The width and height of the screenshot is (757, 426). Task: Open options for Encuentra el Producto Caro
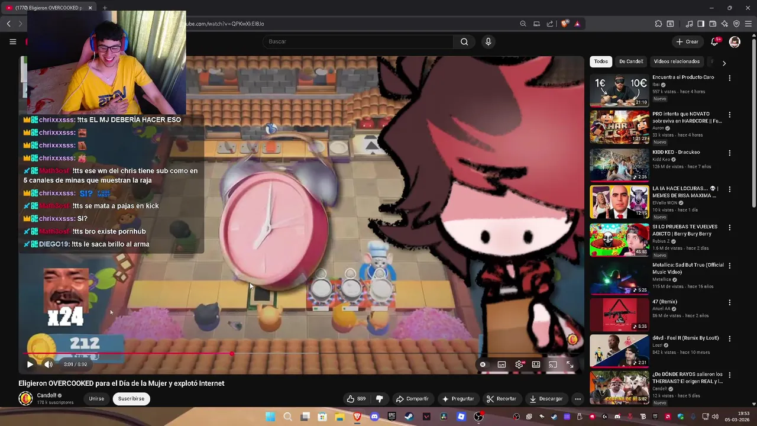pyautogui.click(x=729, y=78)
